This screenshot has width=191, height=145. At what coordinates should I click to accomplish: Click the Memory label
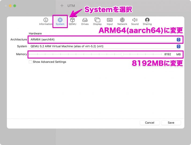(x=21, y=54)
